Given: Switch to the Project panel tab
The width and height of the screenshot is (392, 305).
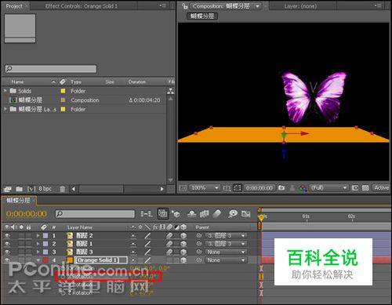Looking at the screenshot, I should coord(14,6).
